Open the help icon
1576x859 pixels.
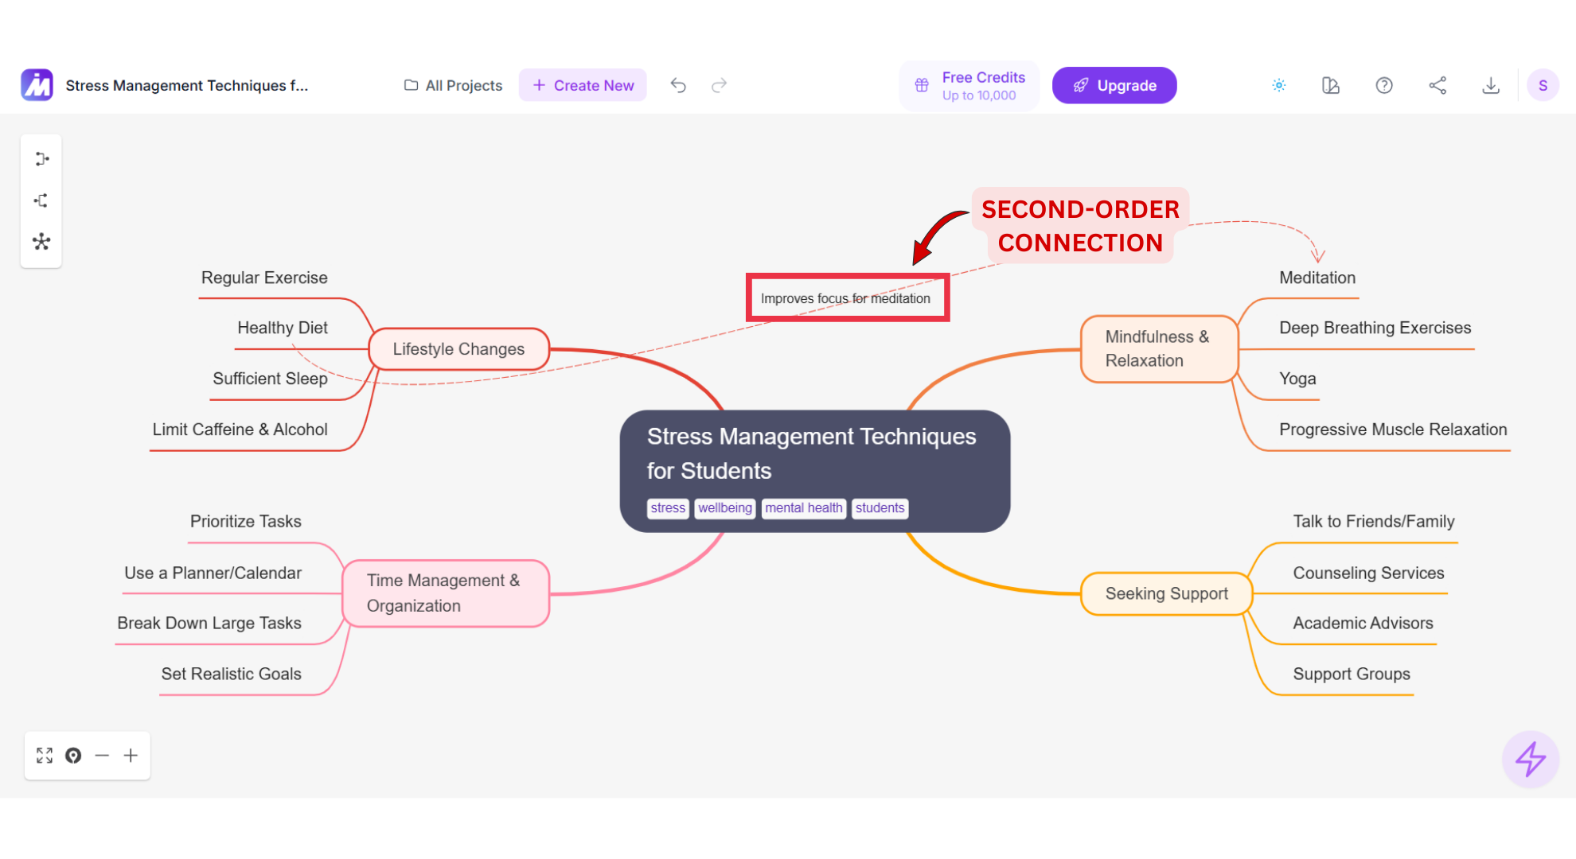pos(1384,85)
